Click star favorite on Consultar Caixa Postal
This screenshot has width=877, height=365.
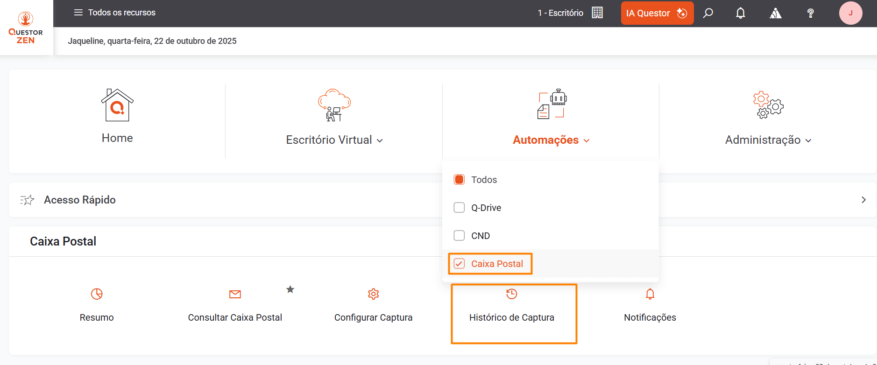pyautogui.click(x=290, y=289)
